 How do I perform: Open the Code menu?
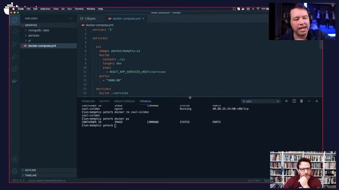(x=21, y=9)
